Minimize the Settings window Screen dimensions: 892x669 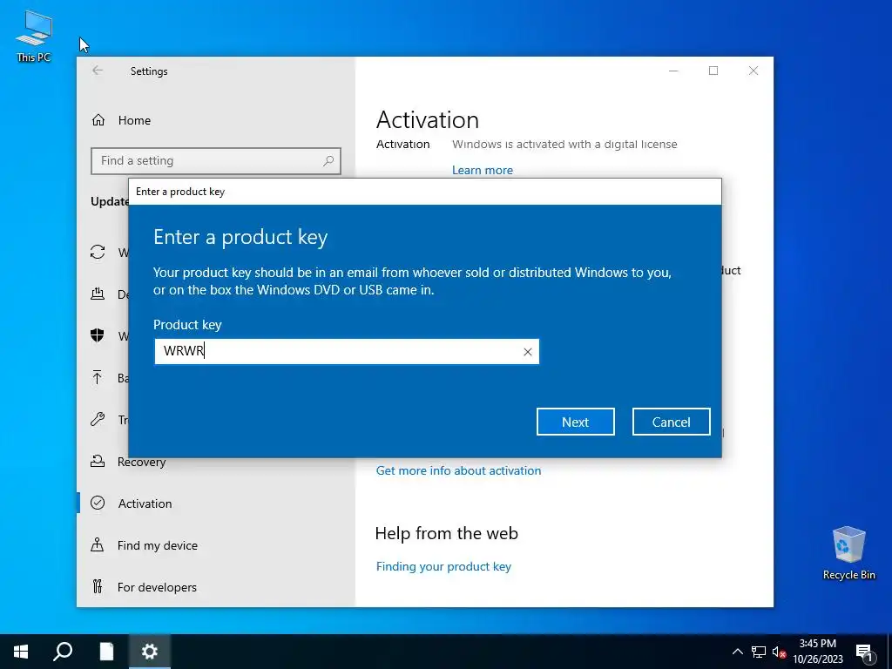click(x=673, y=71)
